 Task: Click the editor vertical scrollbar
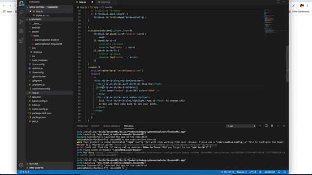[x=287, y=64]
